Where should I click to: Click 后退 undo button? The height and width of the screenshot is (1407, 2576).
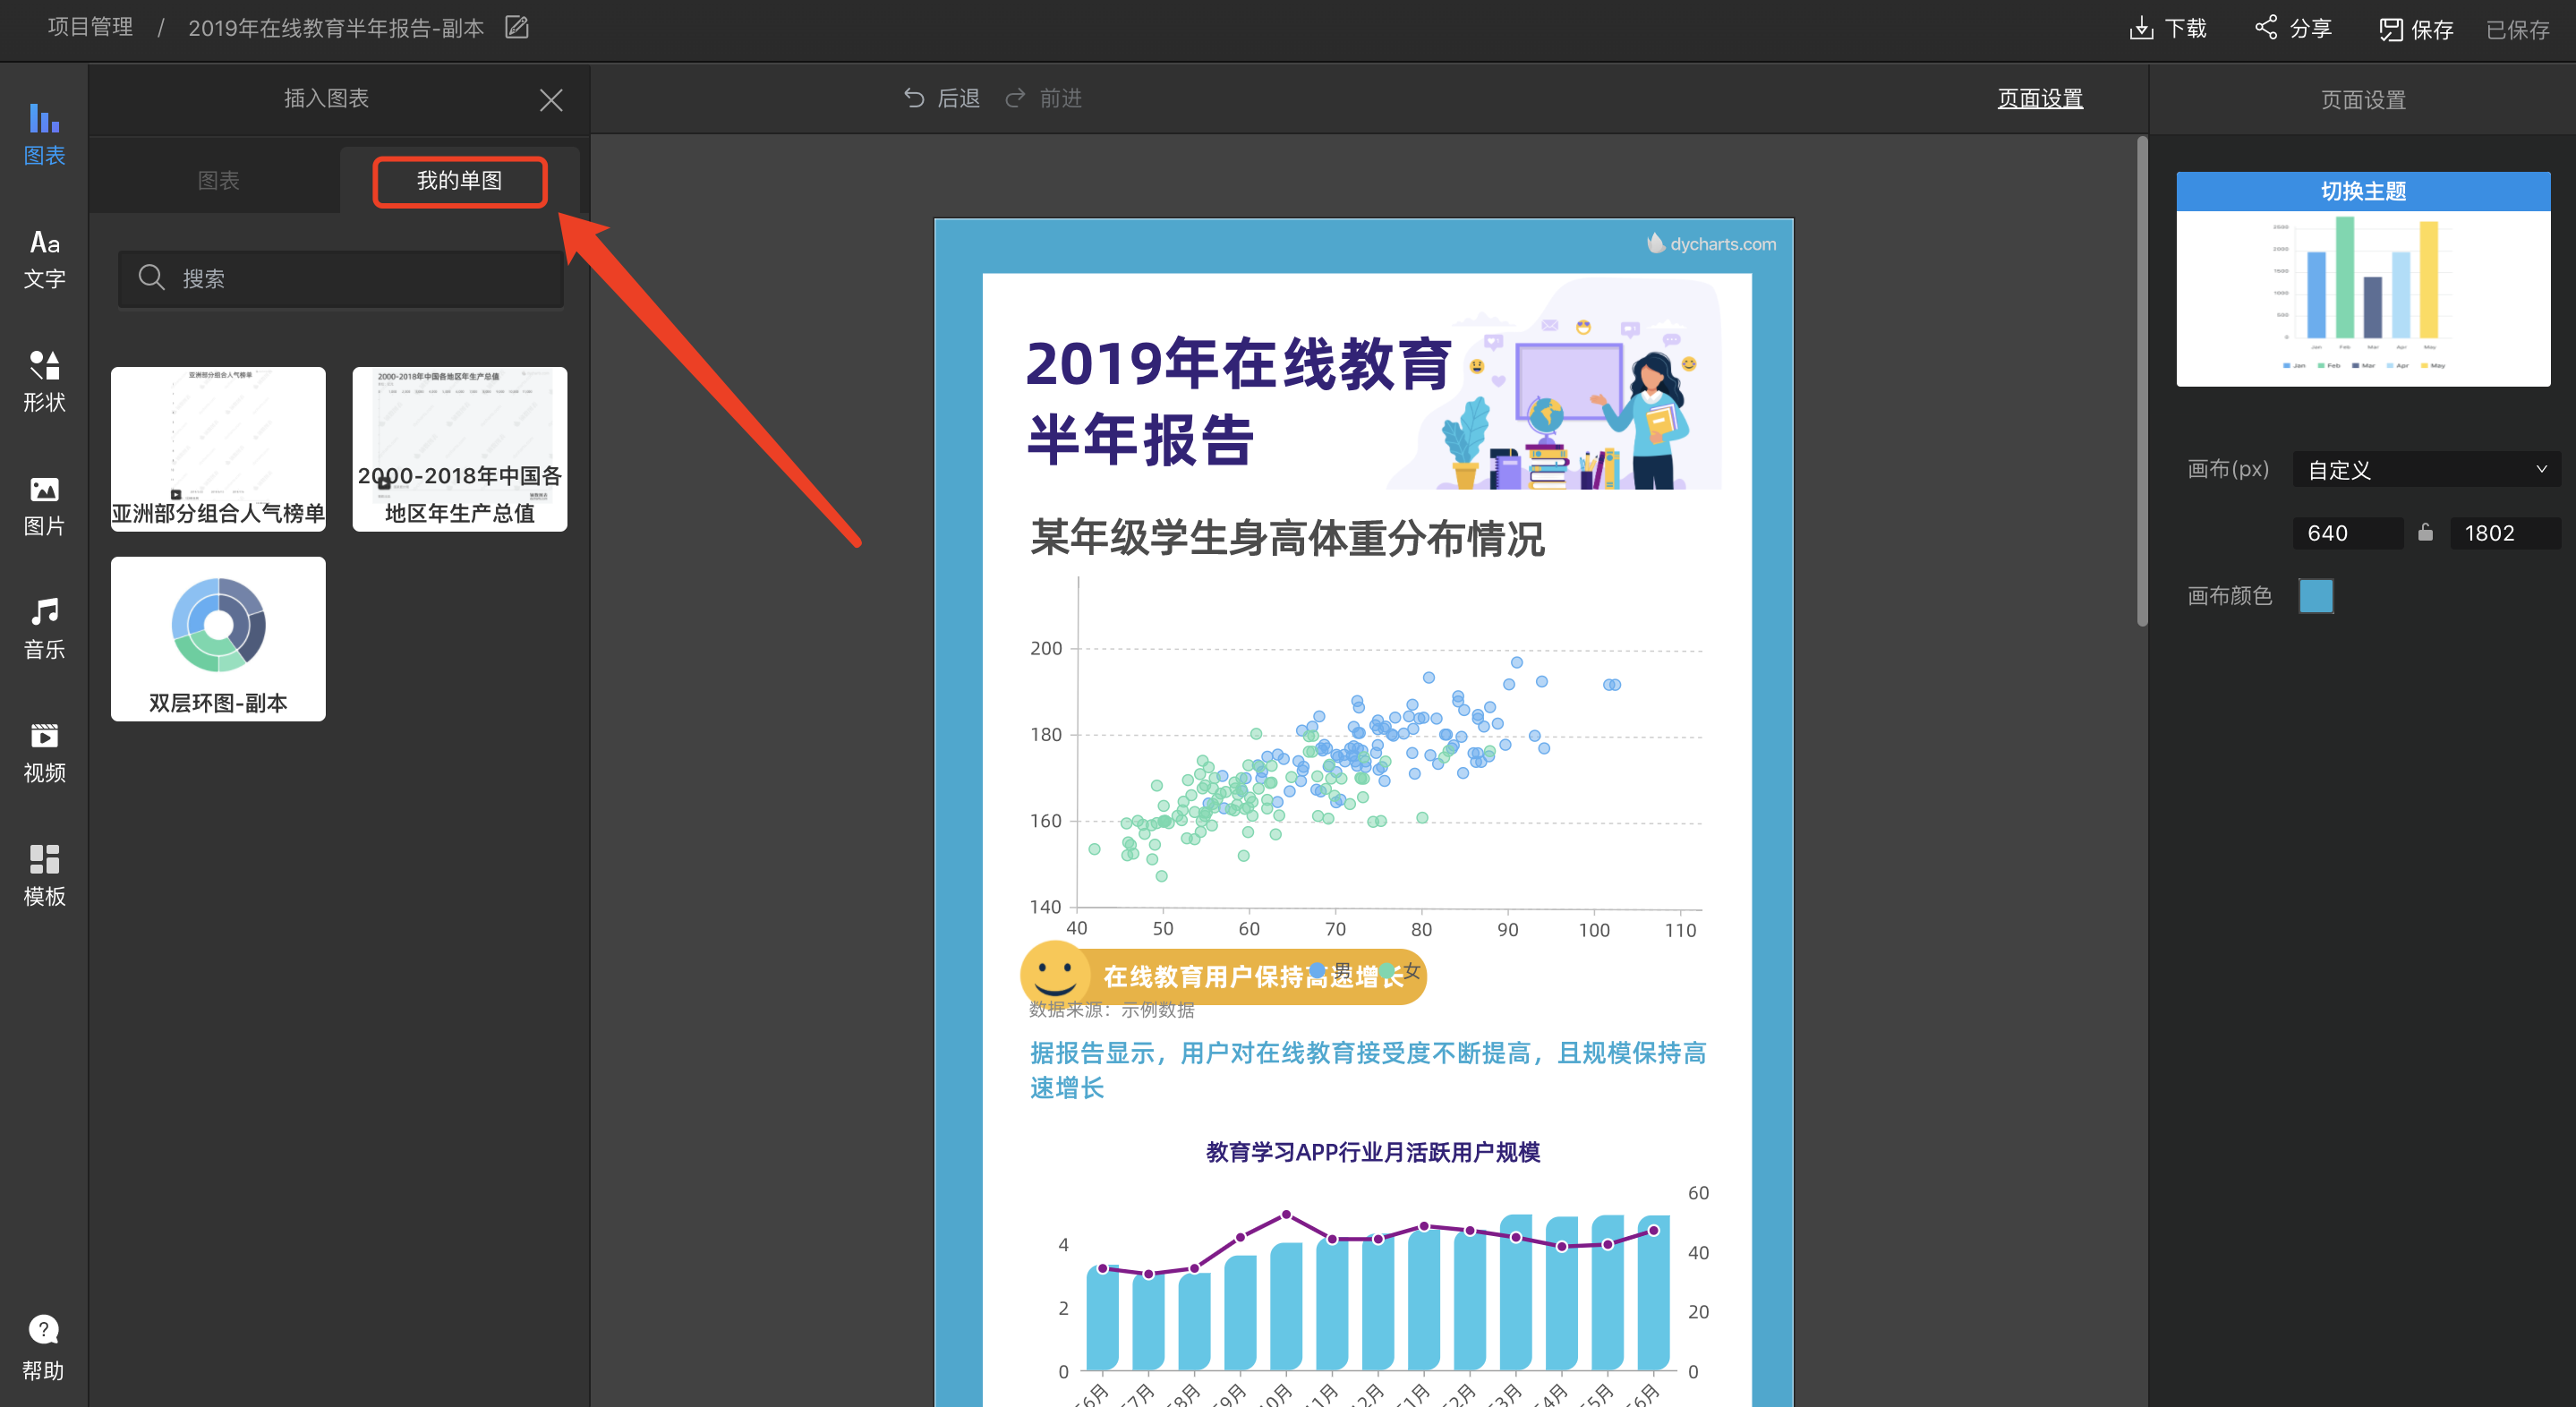pyautogui.click(x=941, y=98)
